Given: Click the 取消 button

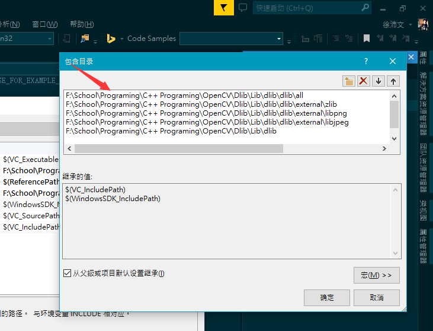Looking at the screenshot, I should 376,297.
